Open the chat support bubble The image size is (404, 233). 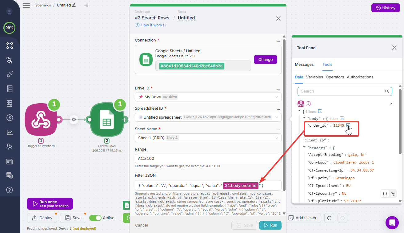[x=392, y=223]
